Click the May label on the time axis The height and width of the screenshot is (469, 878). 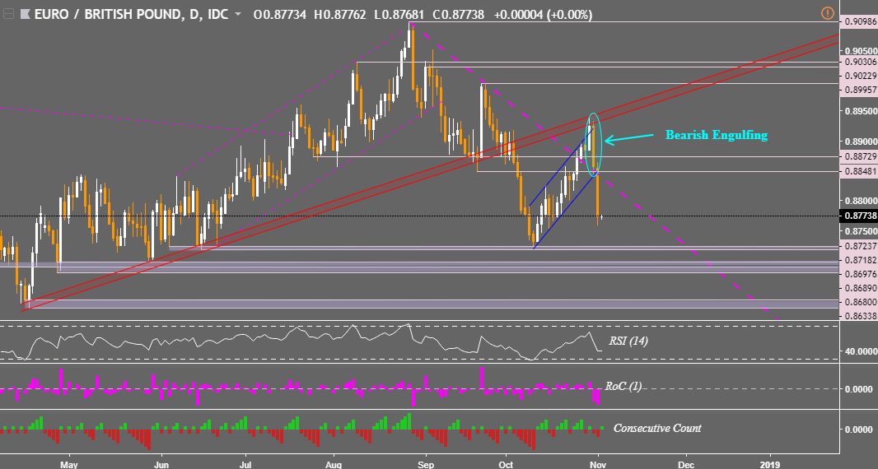[68, 465]
